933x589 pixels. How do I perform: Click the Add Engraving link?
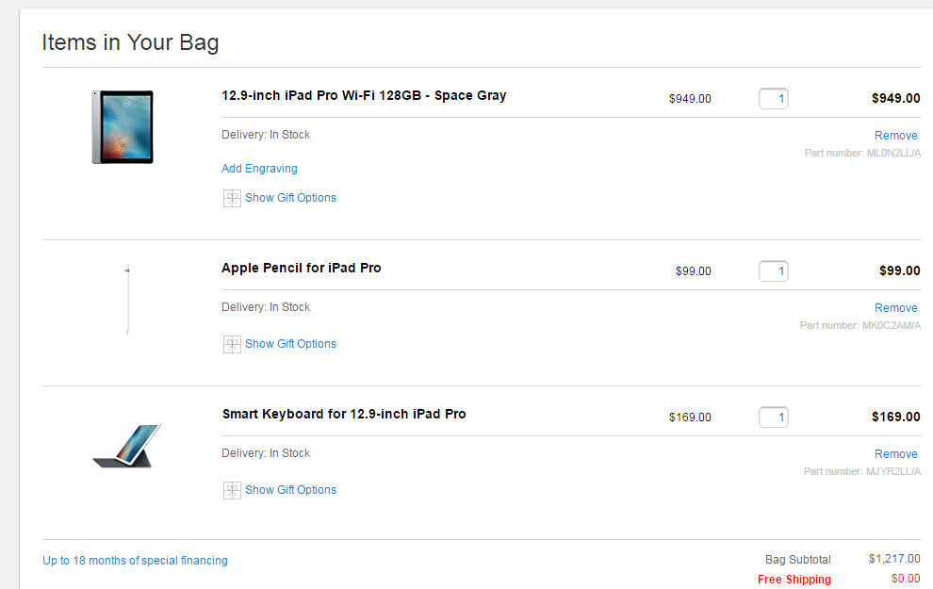click(x=259, y=169)
